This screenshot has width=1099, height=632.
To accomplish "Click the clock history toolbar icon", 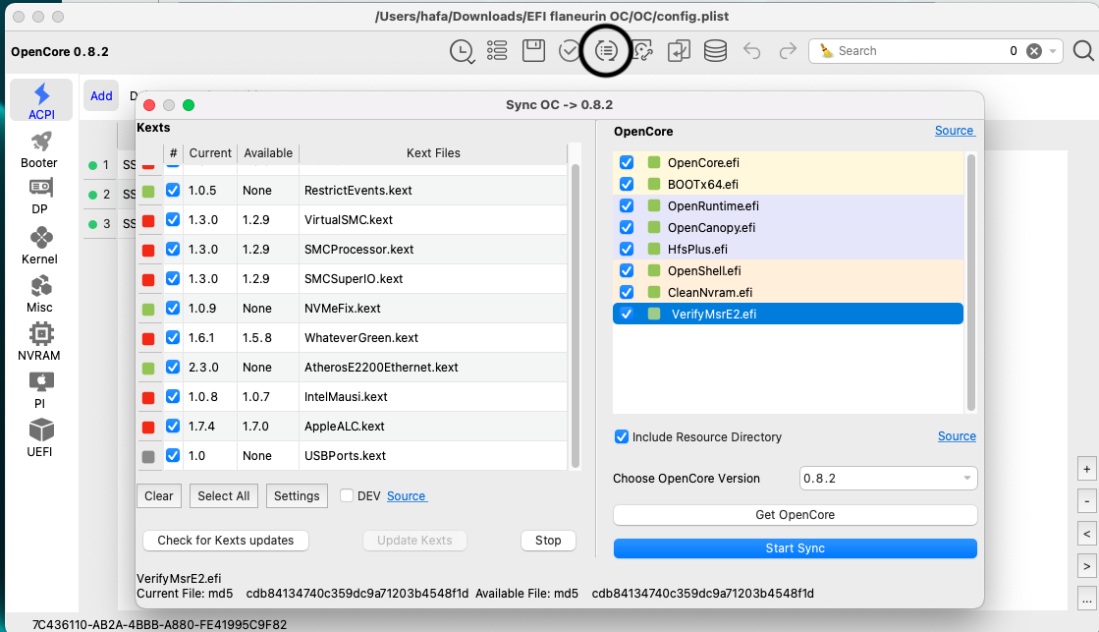I will tap(460, 51).
